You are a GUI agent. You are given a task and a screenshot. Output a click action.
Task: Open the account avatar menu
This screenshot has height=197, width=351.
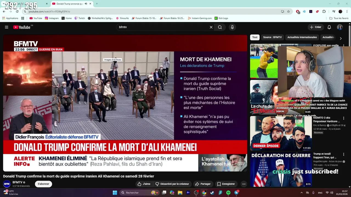340,27
